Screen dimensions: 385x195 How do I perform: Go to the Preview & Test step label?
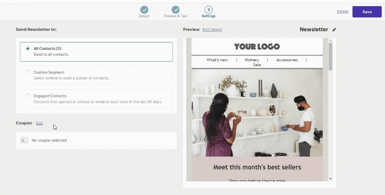(x=176, y=16)
